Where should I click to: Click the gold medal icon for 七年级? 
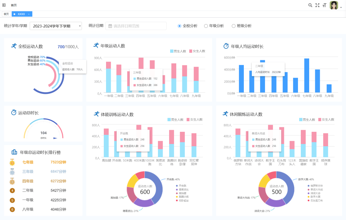[12, 162]
